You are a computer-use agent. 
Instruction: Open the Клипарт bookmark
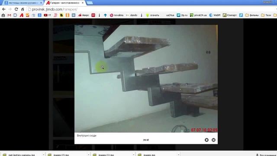[x=230, y=15]
